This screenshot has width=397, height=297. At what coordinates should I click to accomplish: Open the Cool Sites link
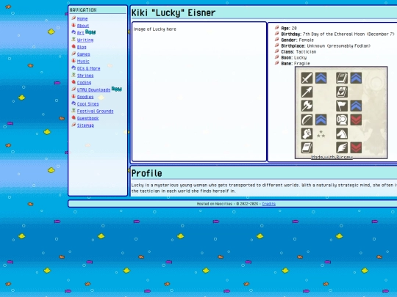pos(87,104)
